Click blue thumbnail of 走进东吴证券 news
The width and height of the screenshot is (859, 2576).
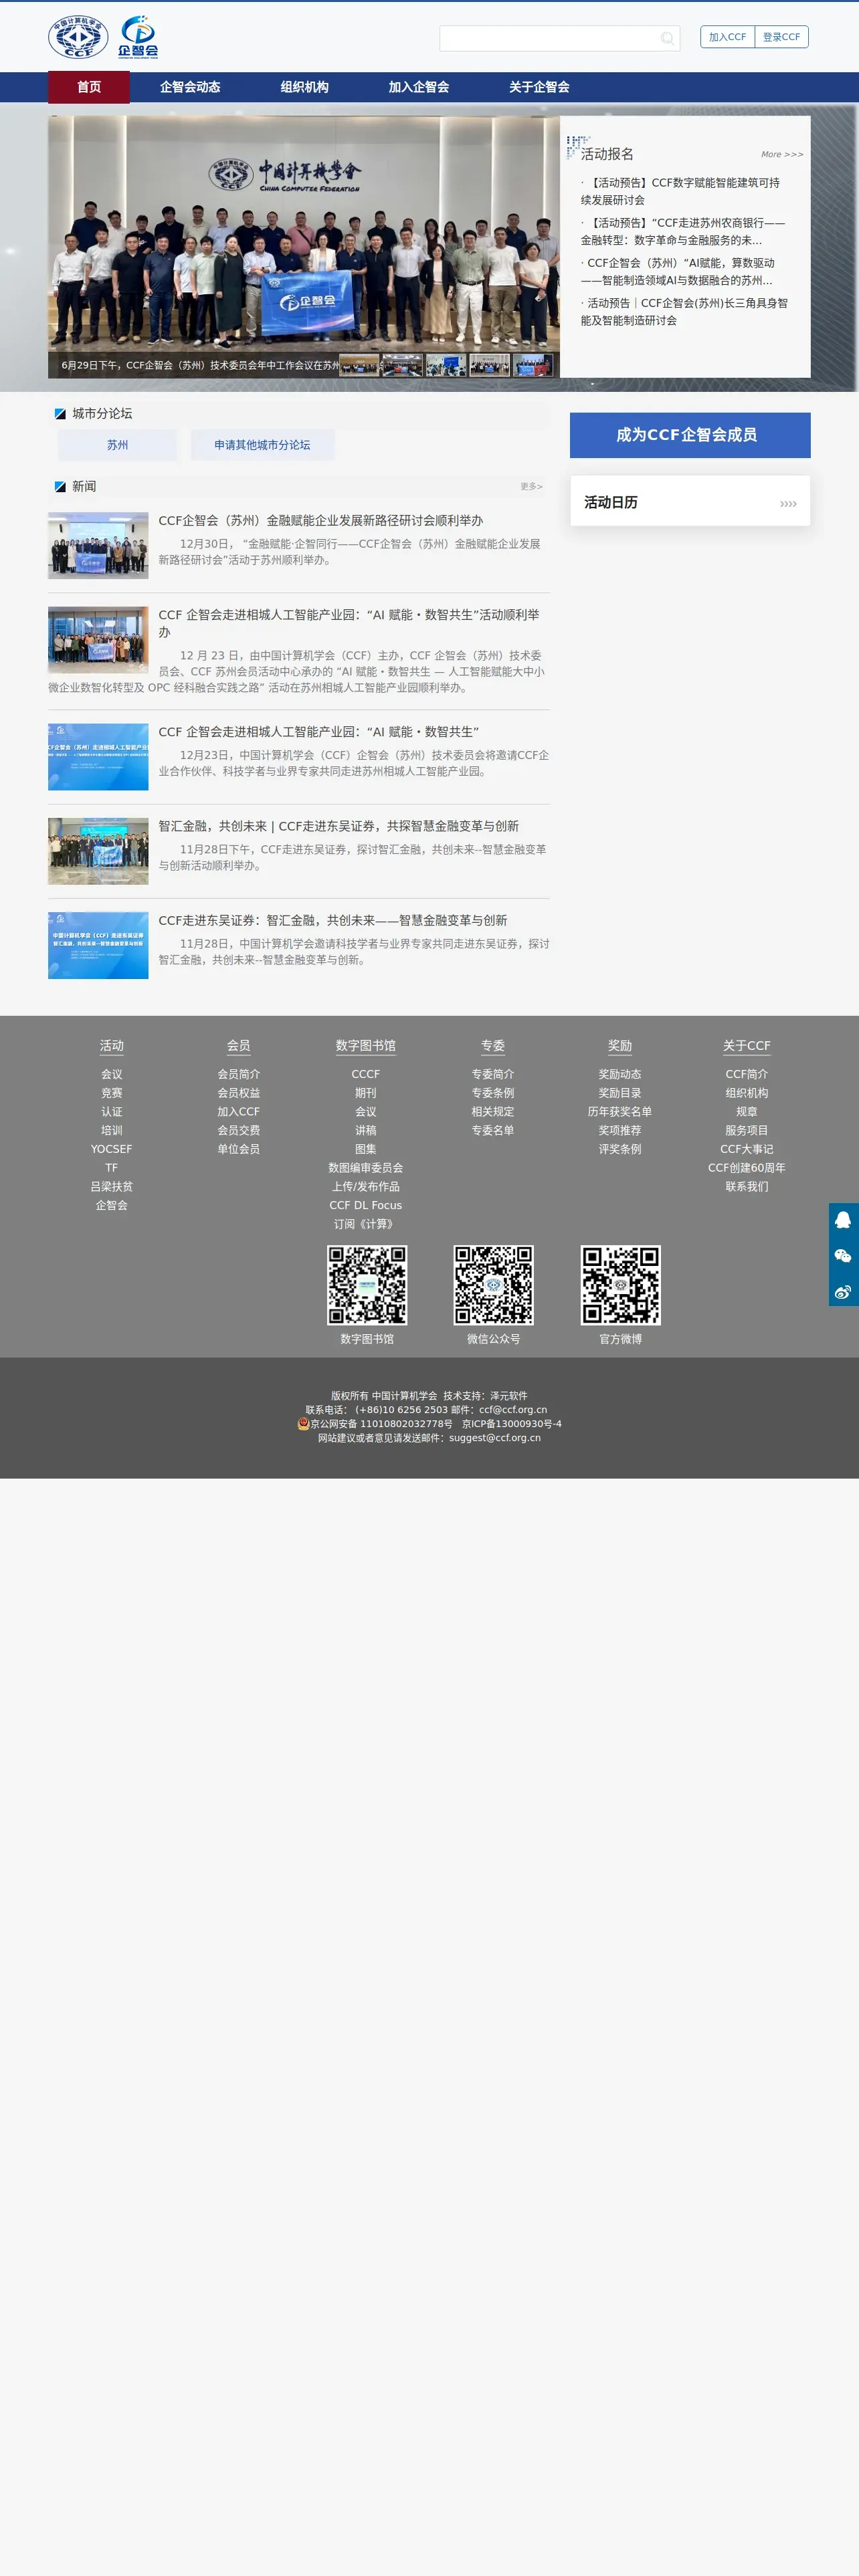click(98, 945)
